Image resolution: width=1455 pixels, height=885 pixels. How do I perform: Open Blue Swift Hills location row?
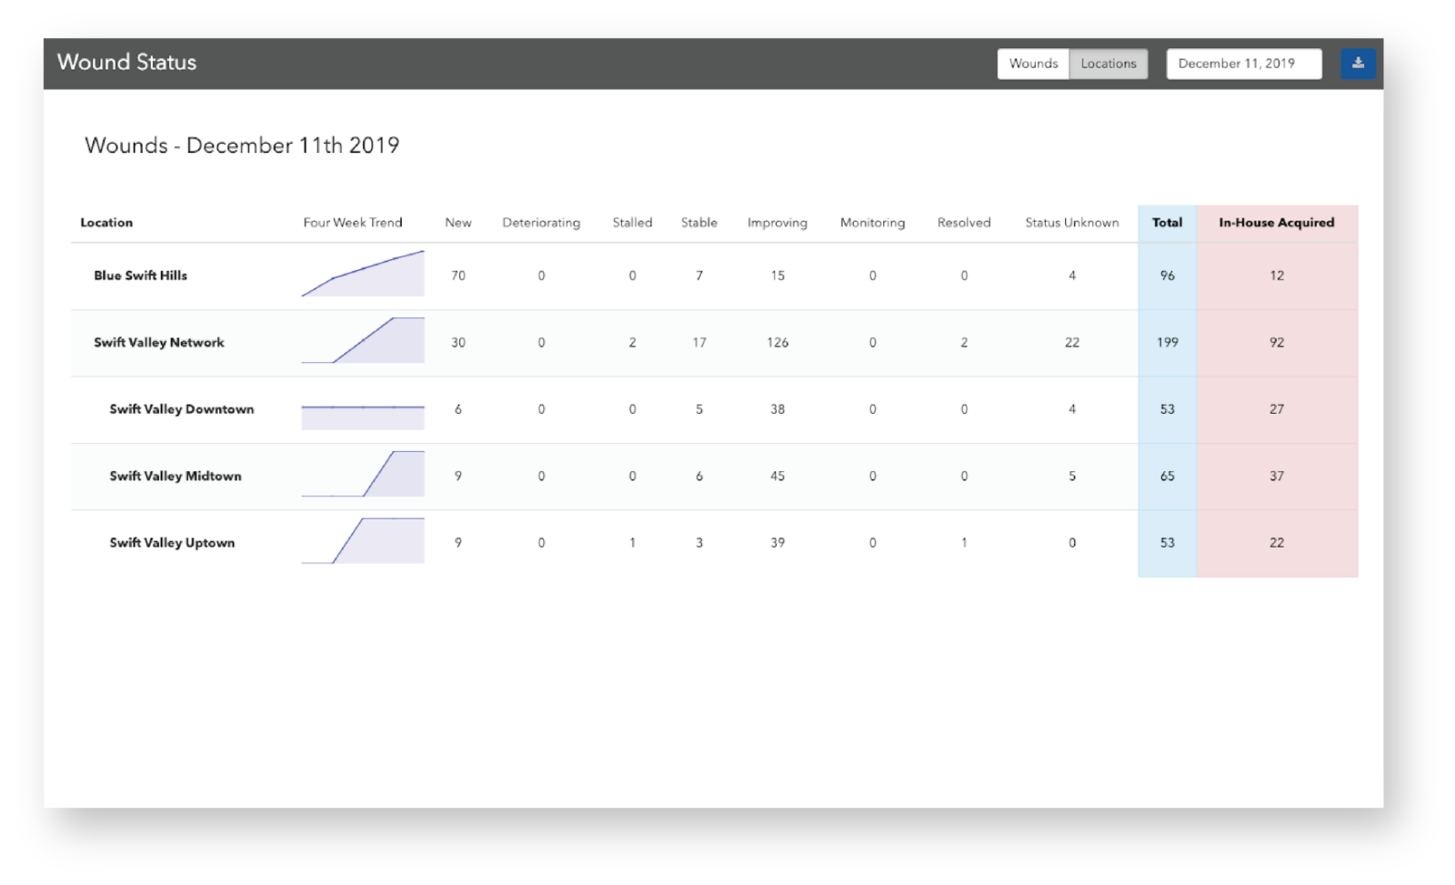[x=141, y=276]
